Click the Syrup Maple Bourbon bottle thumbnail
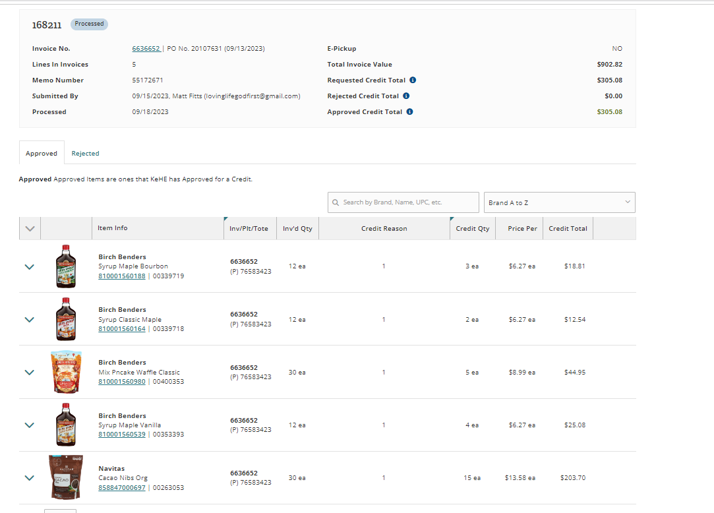Image resolution: width=714 pixels, height=513 pixels. click(66, 266)
